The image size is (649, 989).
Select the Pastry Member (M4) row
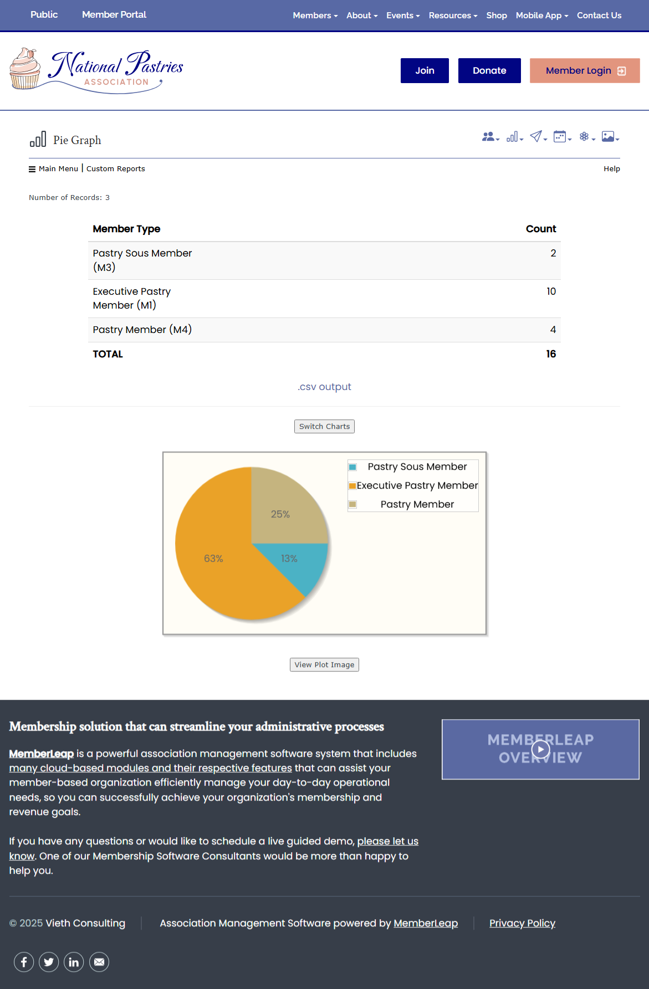(324, 330)
